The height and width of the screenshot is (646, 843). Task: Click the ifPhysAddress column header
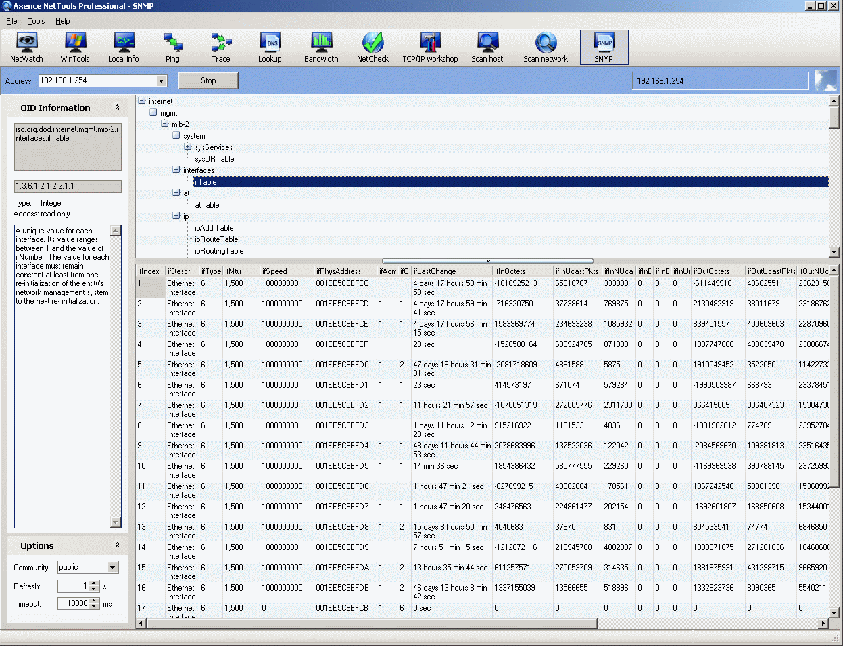[x=345, y=271]
